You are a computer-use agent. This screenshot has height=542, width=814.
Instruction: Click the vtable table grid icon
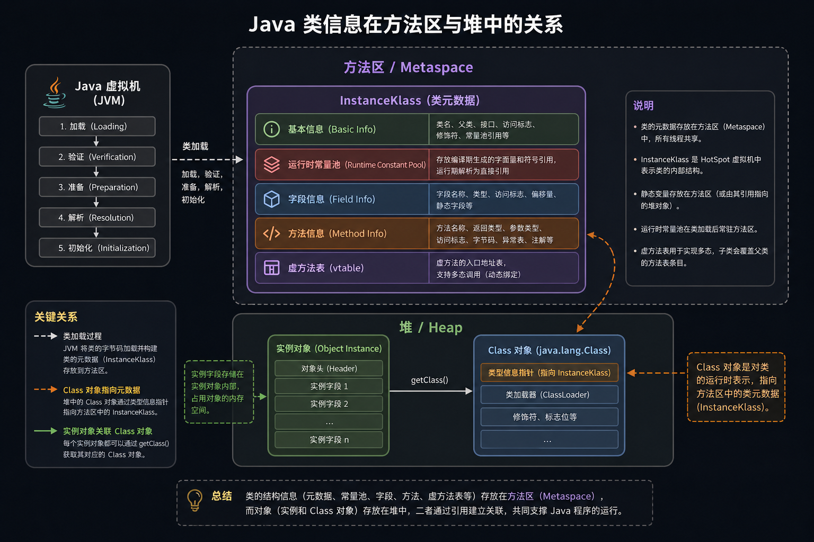pyautogui.click(x=272, y=268)
